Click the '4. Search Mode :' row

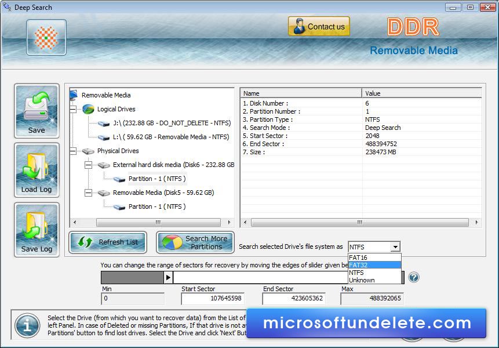click(361, 128)
